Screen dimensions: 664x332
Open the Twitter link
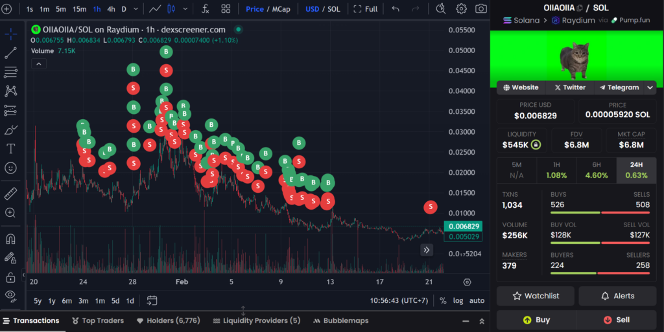(570, 87)
